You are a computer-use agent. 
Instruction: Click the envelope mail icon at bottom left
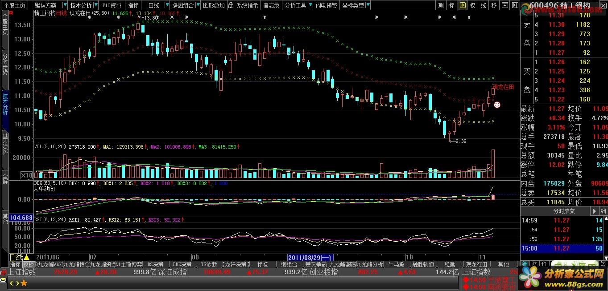click(x=4, y=281)
